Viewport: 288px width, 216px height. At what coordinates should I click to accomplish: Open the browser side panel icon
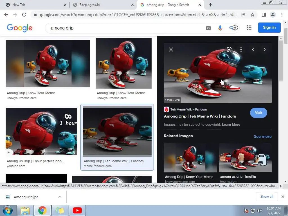coord(264,15)
